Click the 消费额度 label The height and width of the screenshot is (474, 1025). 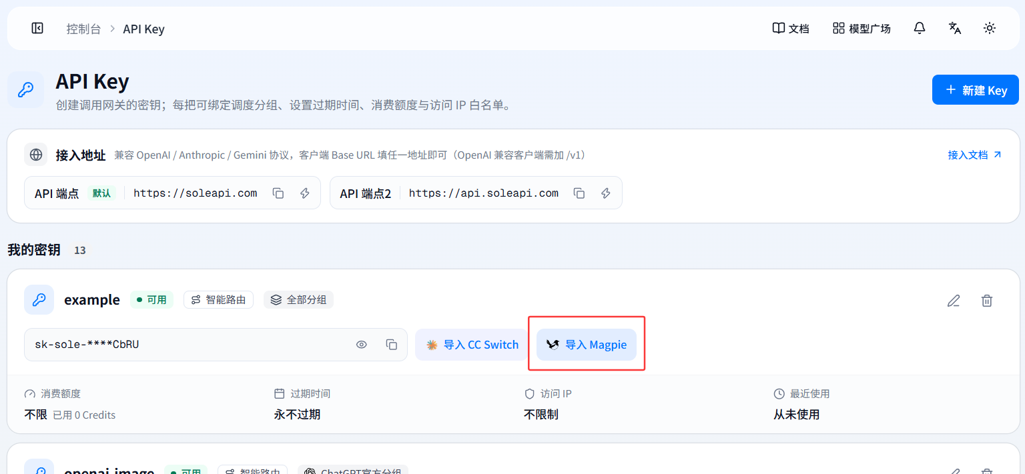[x=61, y=394]
